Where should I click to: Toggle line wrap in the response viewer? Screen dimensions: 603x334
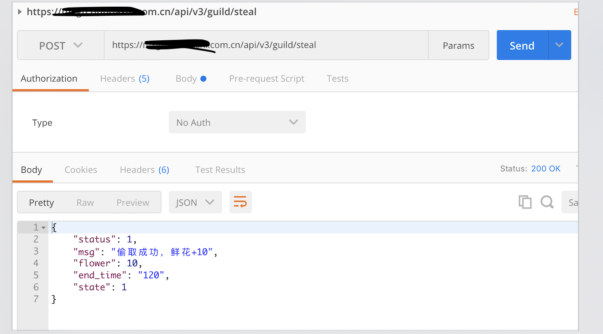(x=240, y=202)
